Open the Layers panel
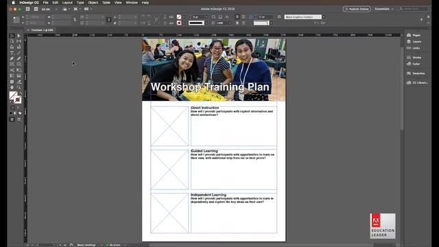The height and width of the screenshot is (247, 439). pyautogui.click(x=414, y=41)
